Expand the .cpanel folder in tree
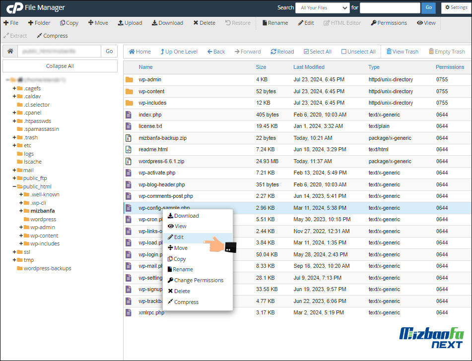472x361 pixels. [x=14, y=113]
